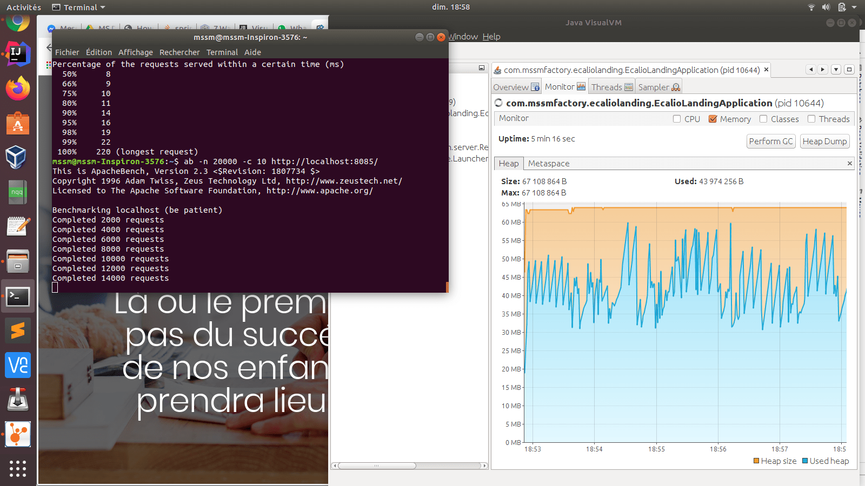Screen dimensions: 865x486
Task: Switch to the Threads tab
Action: pyautogui.click(x=612, y=87)
